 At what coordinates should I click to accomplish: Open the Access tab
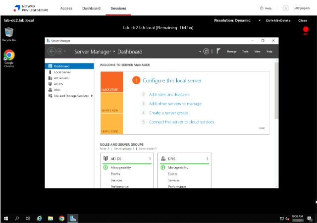pyautogui.click(x=66, y=8)
